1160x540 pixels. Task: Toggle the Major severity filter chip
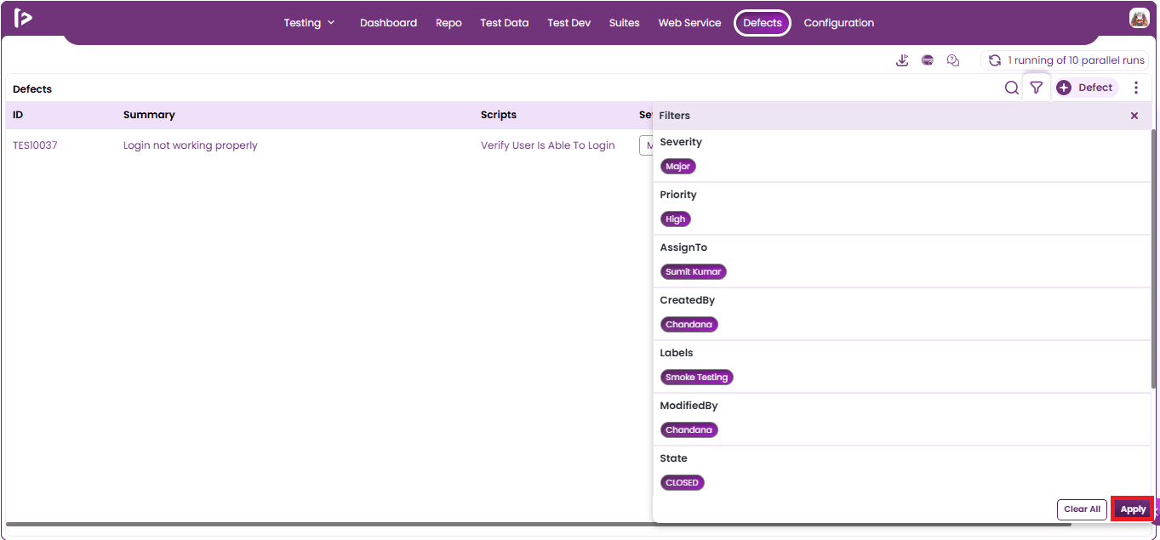tap(678, 167)
